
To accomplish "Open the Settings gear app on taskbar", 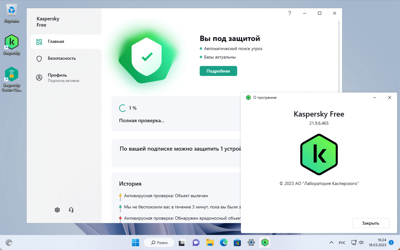I will tap(251, 242).
